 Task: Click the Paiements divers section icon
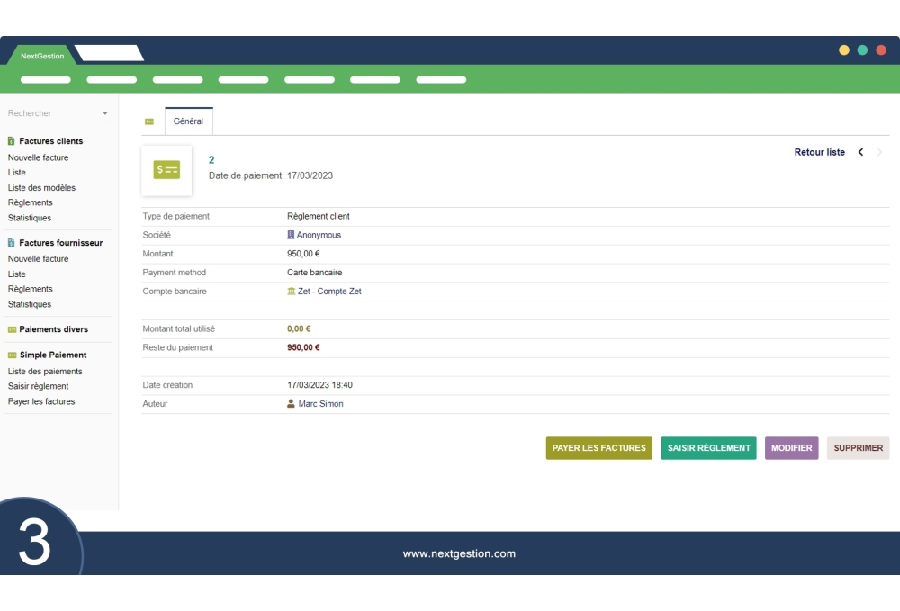click(12, 329)
